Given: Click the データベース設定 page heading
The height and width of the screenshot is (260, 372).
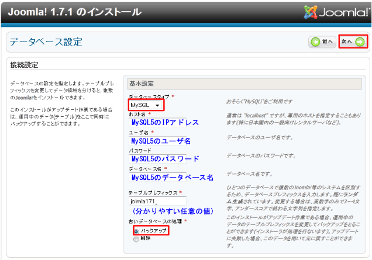Looking at the screenshot, I should (46, 42).
